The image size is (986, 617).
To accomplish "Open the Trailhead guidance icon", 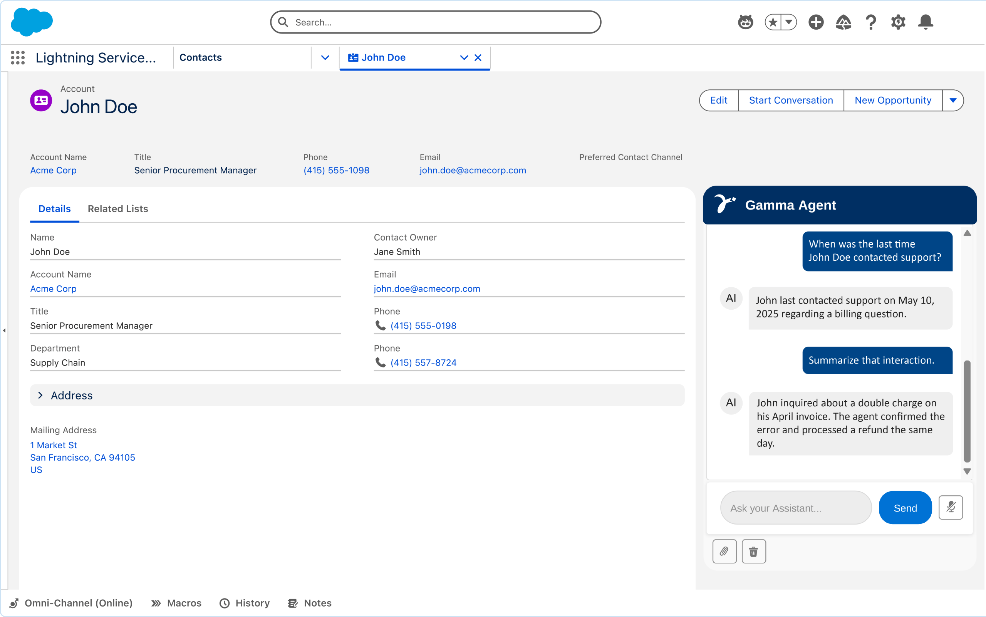I will click(843, 22).
